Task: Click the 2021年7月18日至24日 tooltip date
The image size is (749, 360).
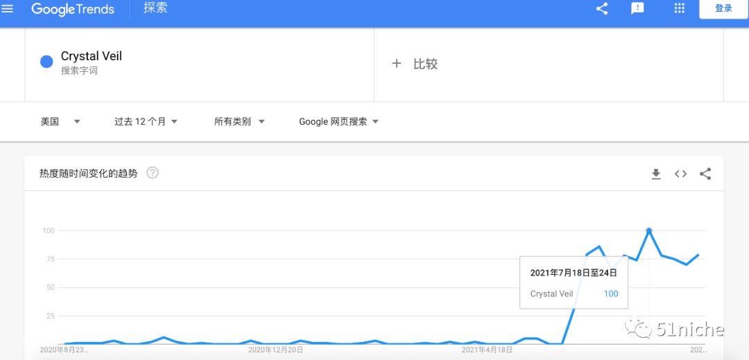Action: click(574, 273)
